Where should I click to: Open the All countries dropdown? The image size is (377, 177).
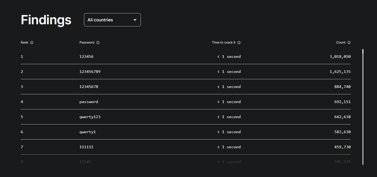pos(112,20)
